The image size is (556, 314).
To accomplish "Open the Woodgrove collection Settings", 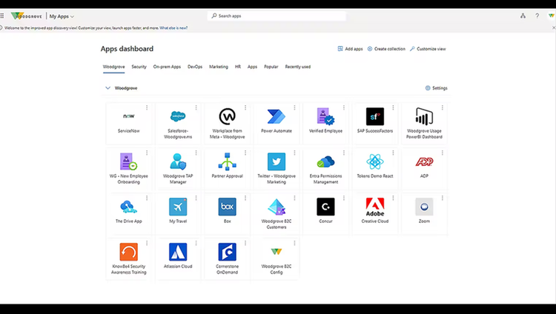I will (x=437, y=88).
